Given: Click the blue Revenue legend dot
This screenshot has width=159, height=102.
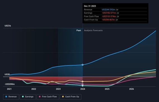Looking at the screenshot, I should 6,96.
